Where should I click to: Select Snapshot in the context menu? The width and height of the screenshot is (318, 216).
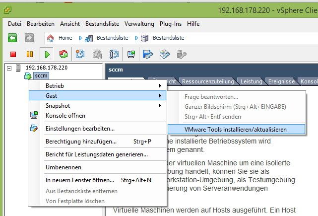click(97, 106)
